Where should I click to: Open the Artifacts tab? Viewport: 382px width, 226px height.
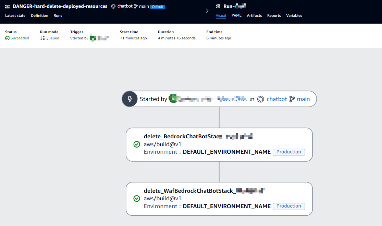254,15
